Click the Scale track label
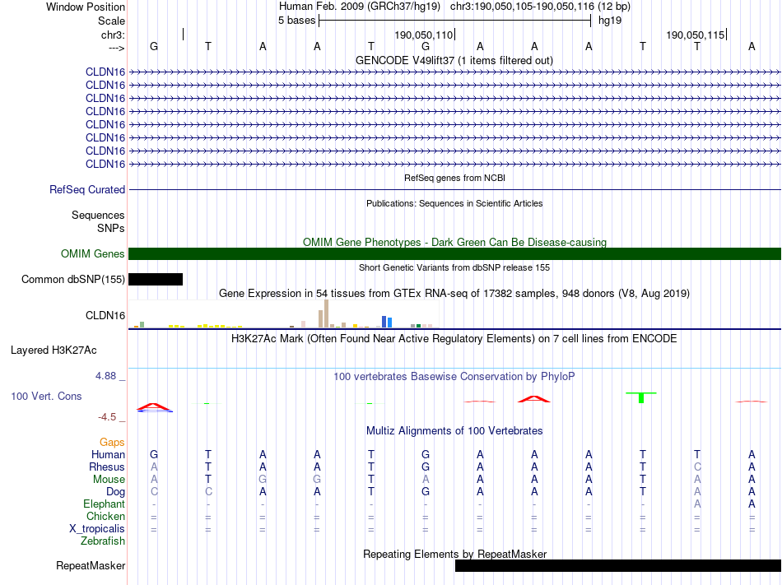The image size is (782, 585). click(111, 21)
